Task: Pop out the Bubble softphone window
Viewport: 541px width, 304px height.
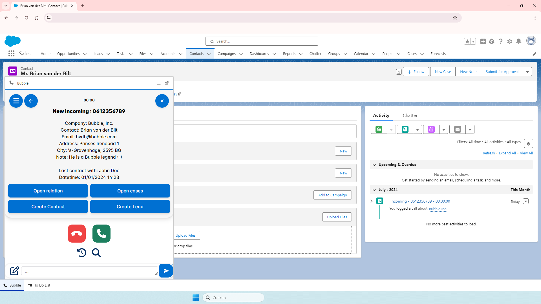Action: click(x=167, y=83)
